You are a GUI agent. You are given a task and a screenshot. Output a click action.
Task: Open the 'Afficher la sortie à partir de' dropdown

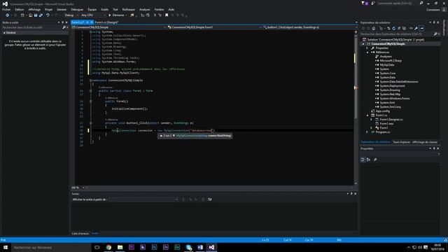pos(143,199)
